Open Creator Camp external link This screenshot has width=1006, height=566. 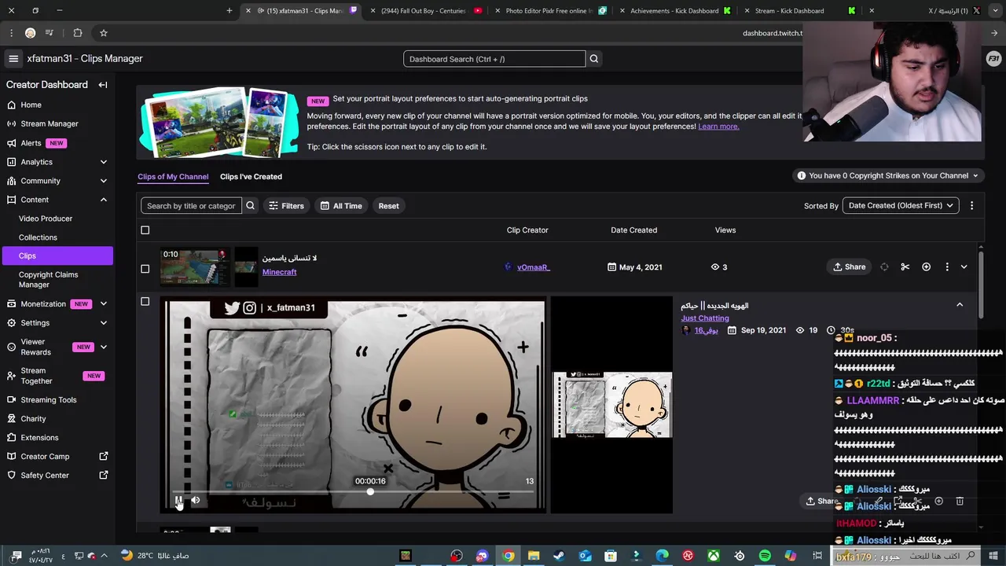(57, 456)
